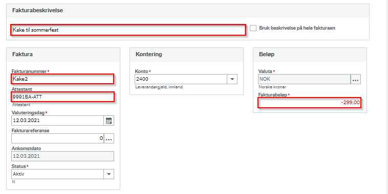Click the Valuta field showing NOK

[x=305, y=79]
